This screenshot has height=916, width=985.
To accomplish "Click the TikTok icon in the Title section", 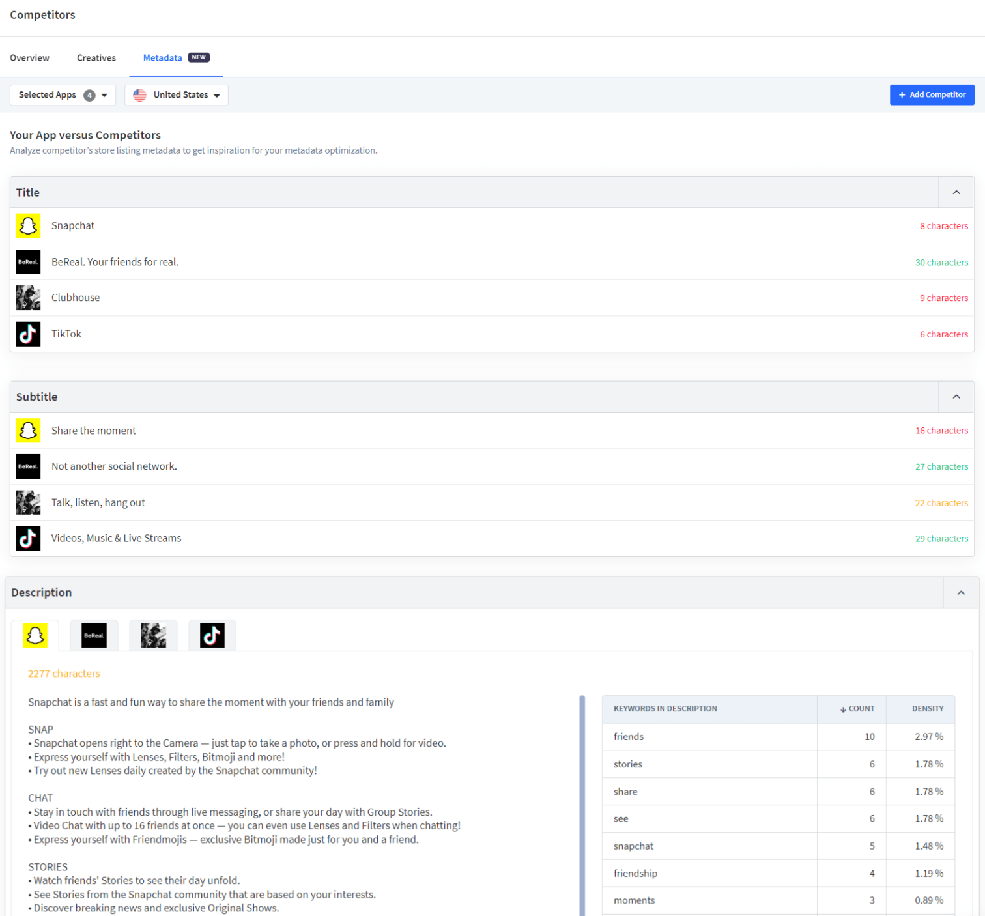I will (28, 334).
